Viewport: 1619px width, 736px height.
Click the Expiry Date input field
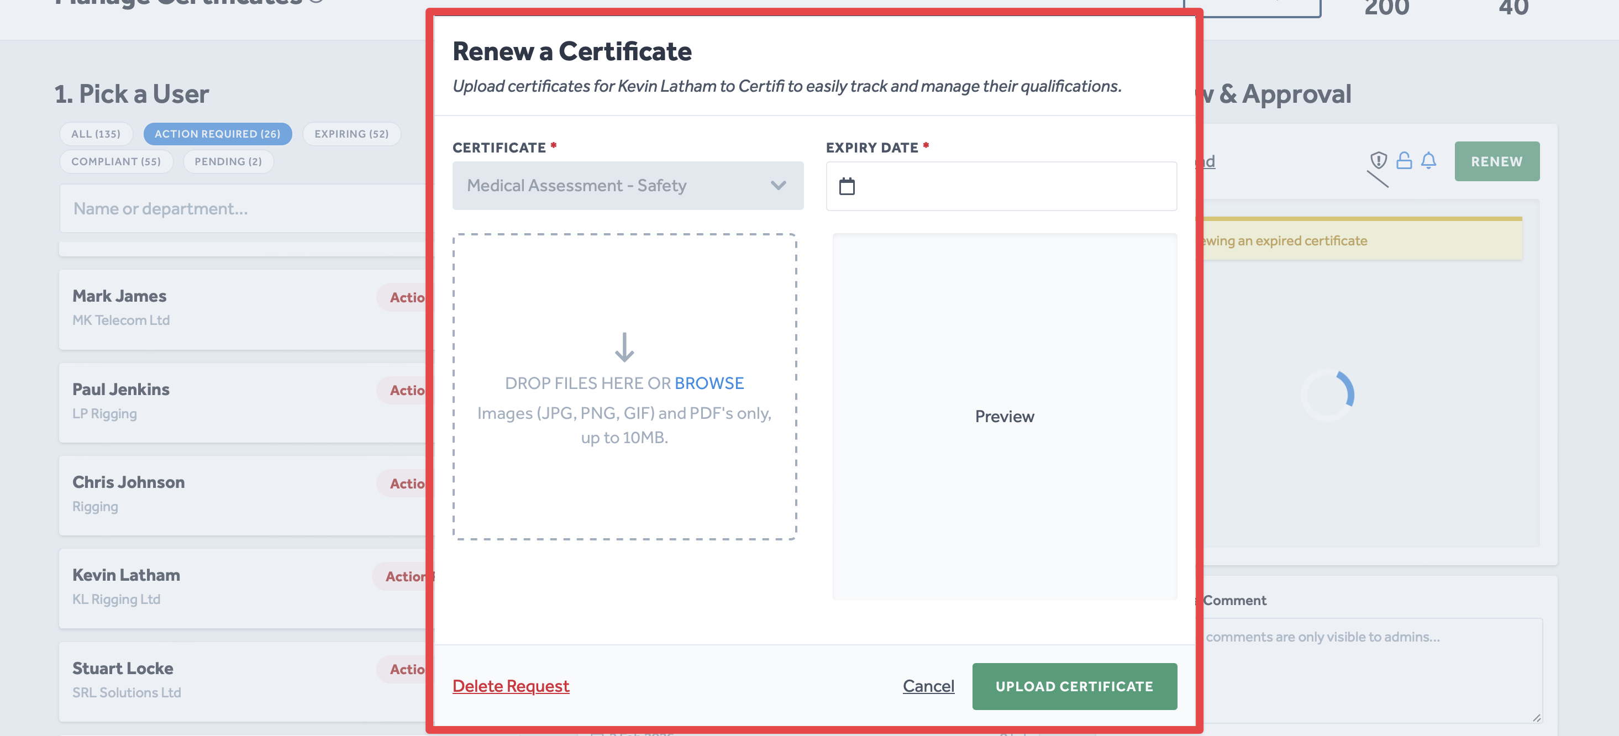pos(1012,186)
